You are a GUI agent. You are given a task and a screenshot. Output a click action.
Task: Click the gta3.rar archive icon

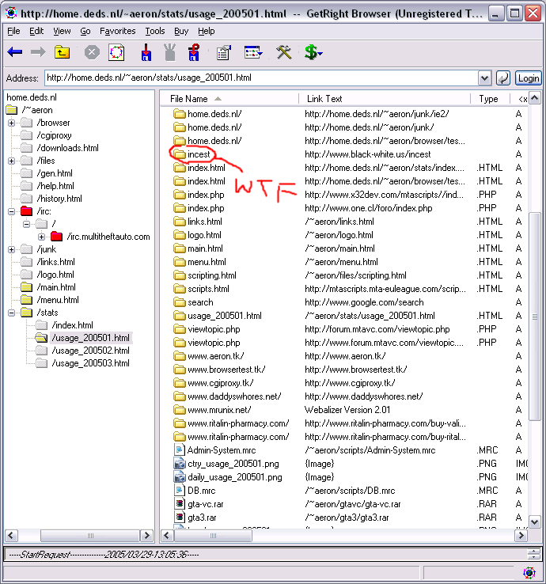[180, 518]
